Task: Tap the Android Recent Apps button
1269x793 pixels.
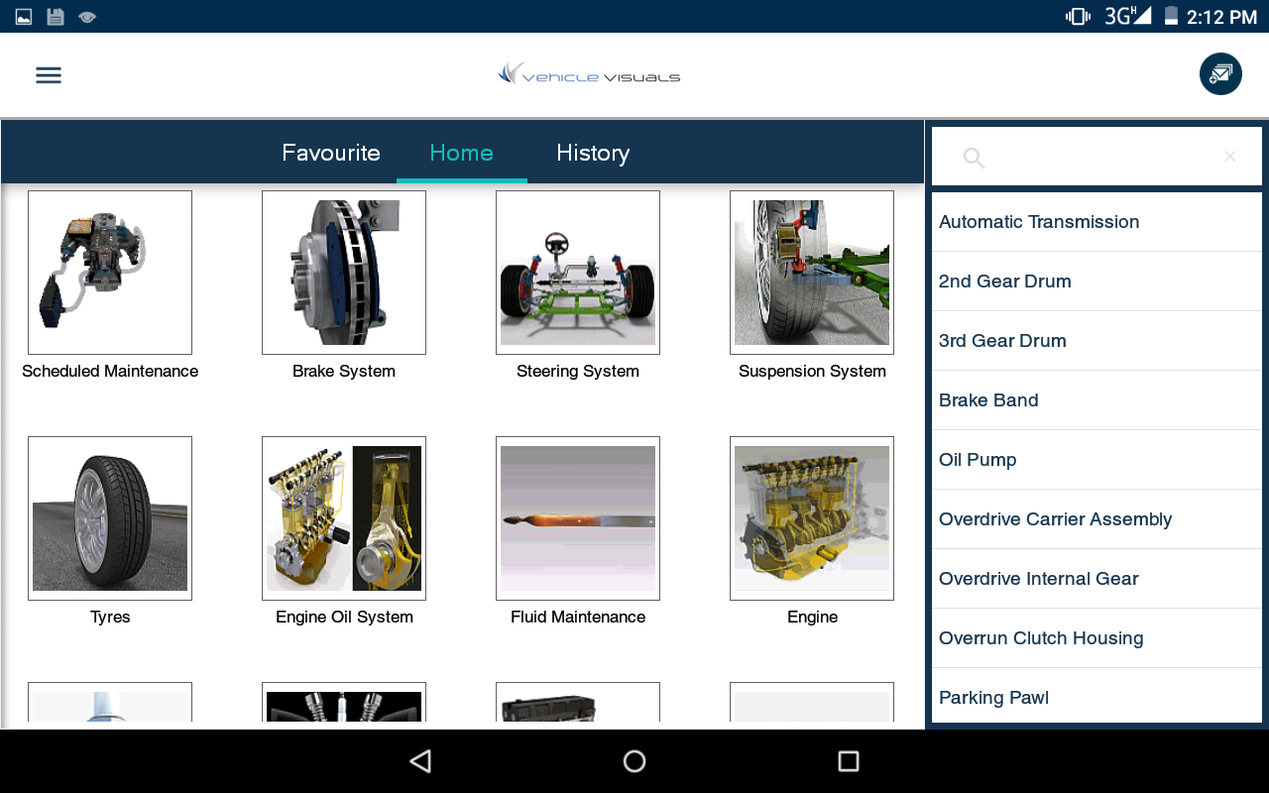Action: [x=848, y=761]
